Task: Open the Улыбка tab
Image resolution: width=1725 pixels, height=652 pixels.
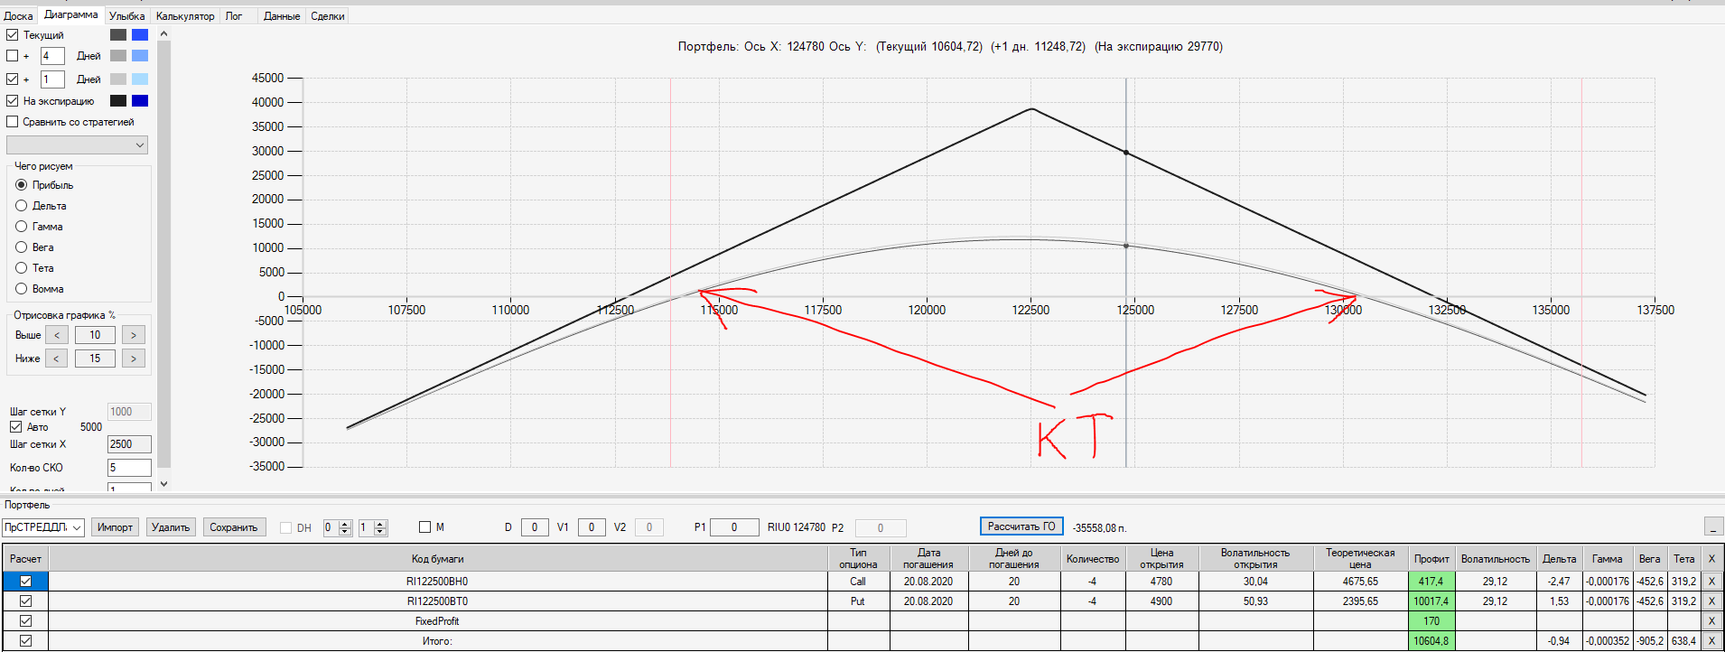Action: pyautogui.click(x=127, y=16)
